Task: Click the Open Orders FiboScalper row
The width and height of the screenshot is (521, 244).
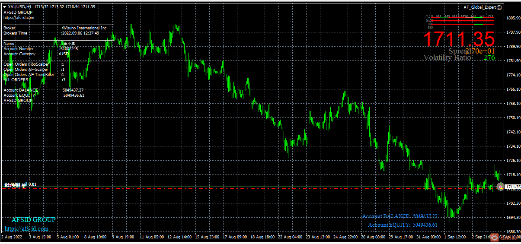Action: click(34, 64)
